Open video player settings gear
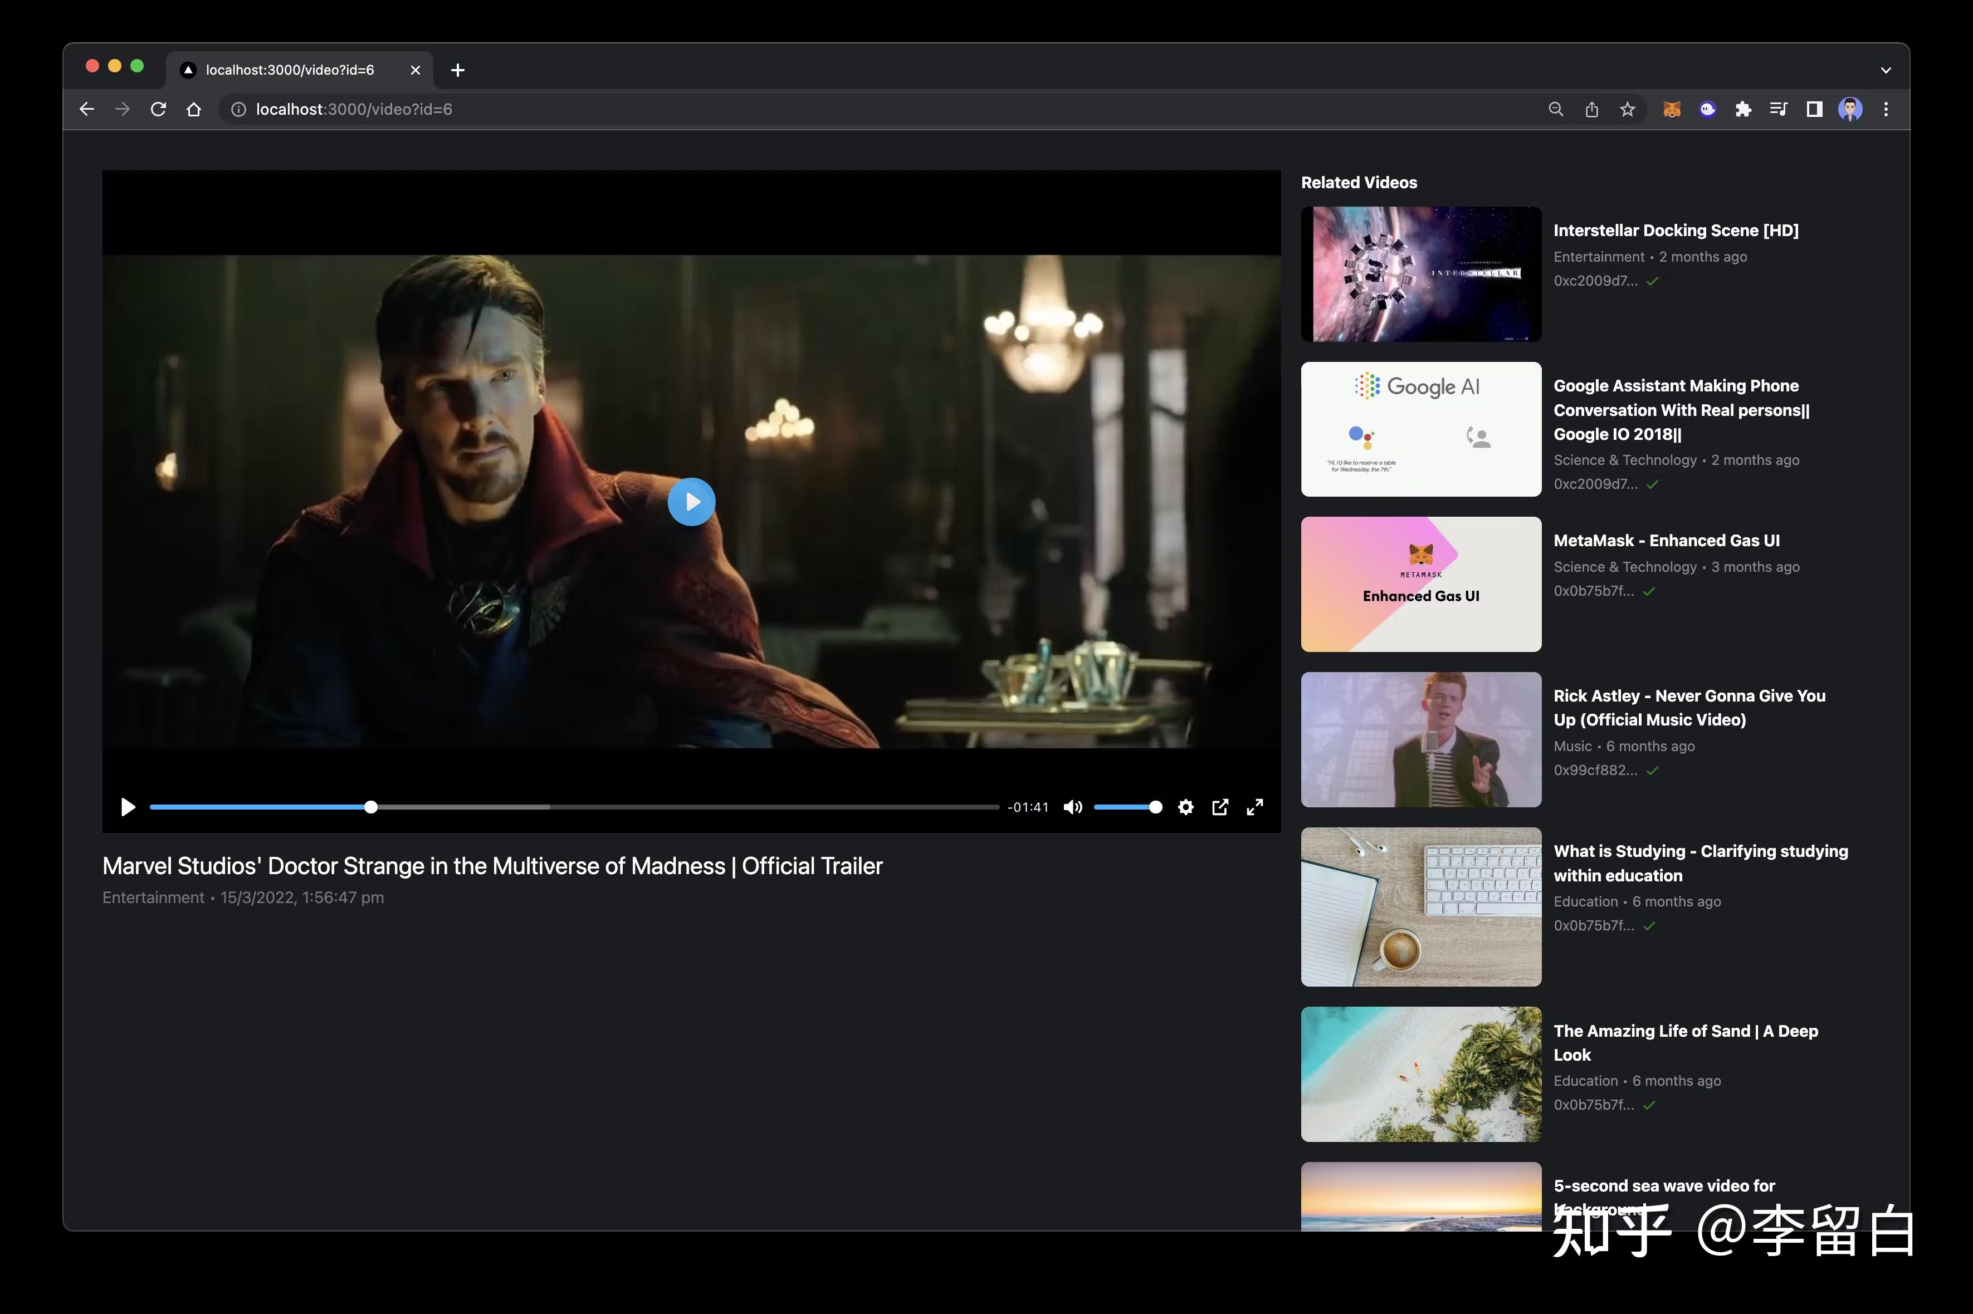1973x1314 pixels. pyautogui.click(x=1185, y=807)
